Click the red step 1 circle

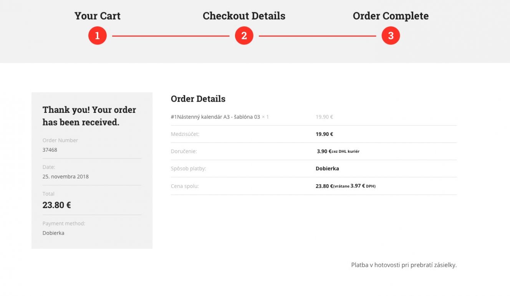tap(97, 36)
